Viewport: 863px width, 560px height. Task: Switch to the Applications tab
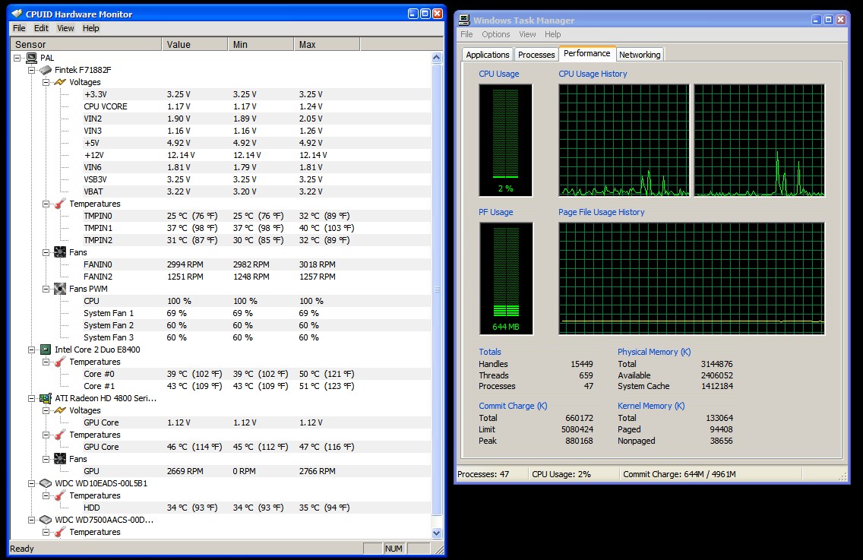[x=488, y=55]
